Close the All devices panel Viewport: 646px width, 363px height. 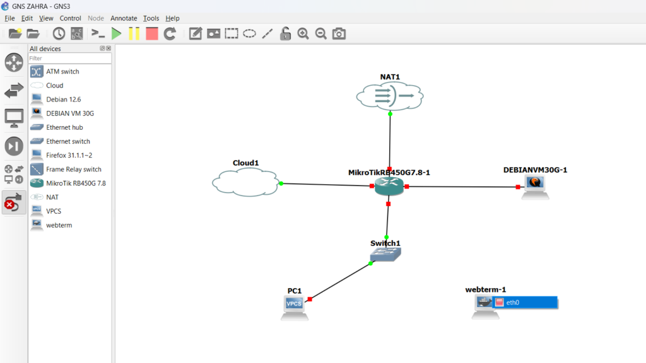[109, 49]
